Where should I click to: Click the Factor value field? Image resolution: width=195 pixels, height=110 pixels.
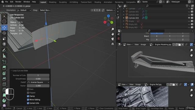click(x=38, y=86)
